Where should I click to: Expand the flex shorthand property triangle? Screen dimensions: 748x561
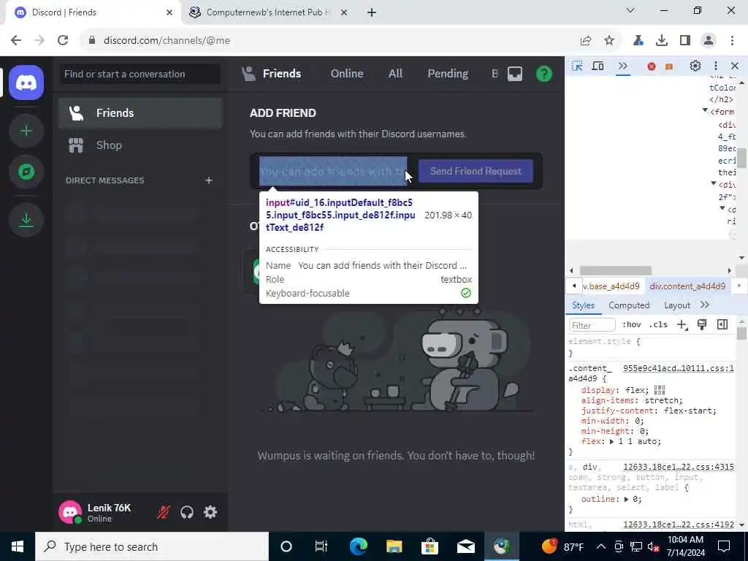pos(611,442)
